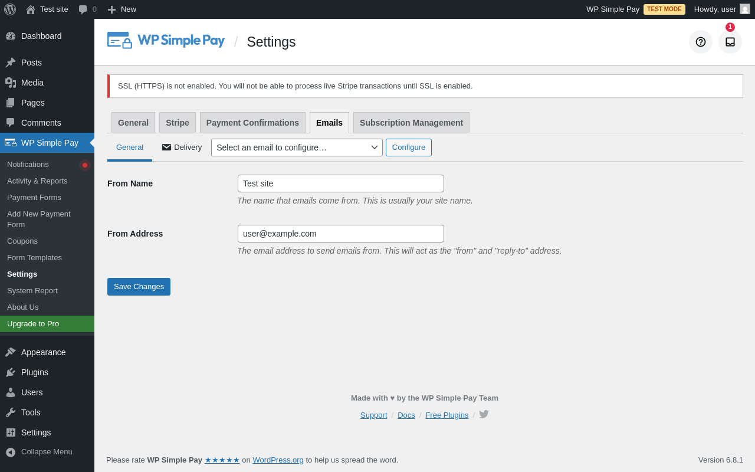Open the help question mark icon

click(x=700, y=42)
